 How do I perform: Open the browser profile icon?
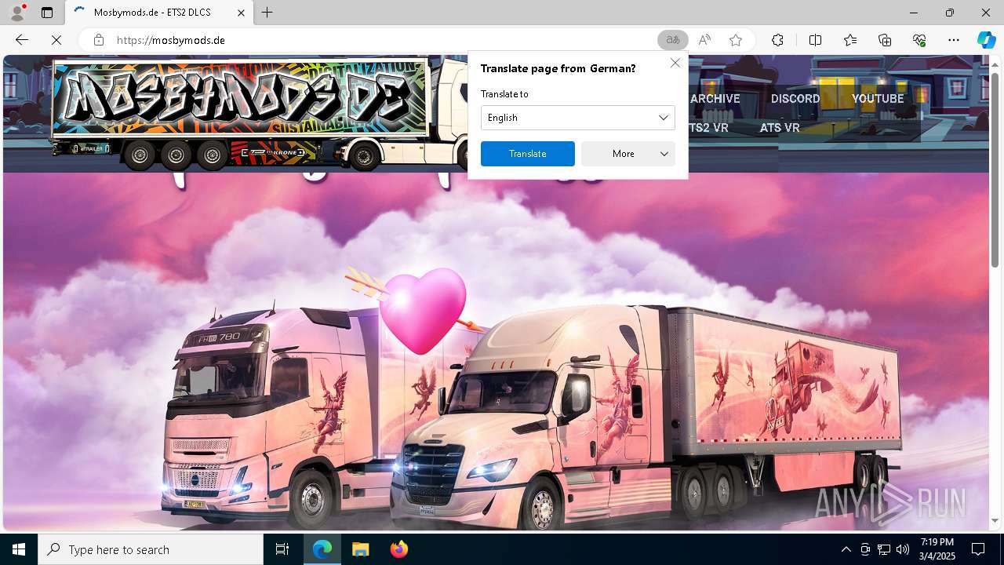16,13
